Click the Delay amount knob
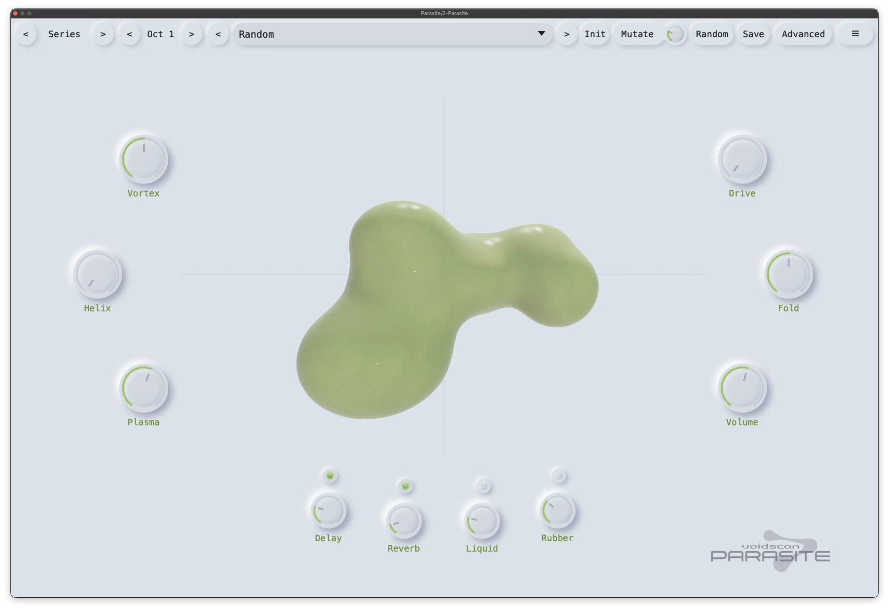Viewport: 889px width, 610px height. tap(329, 511)
